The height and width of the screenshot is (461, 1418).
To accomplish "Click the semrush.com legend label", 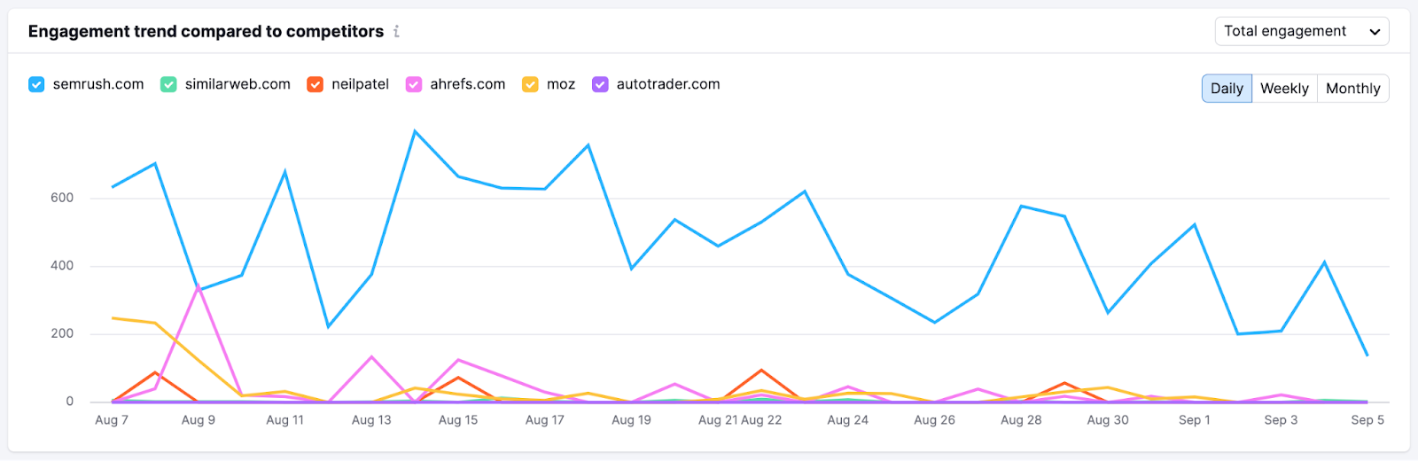I will pyautogui.click(x=98, y=84).
